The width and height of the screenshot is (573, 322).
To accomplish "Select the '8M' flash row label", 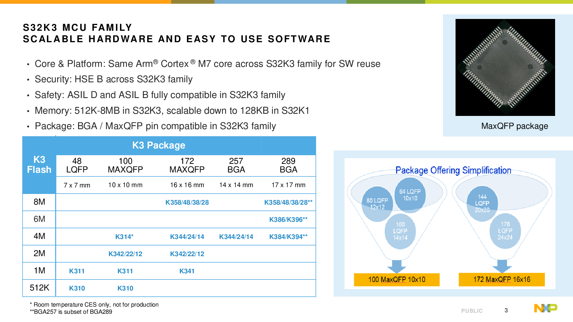I will pos(39,202).
